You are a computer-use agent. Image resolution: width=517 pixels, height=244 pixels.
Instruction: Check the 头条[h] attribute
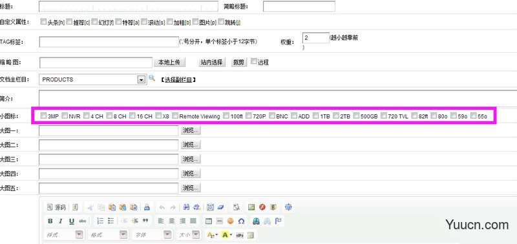43,22
